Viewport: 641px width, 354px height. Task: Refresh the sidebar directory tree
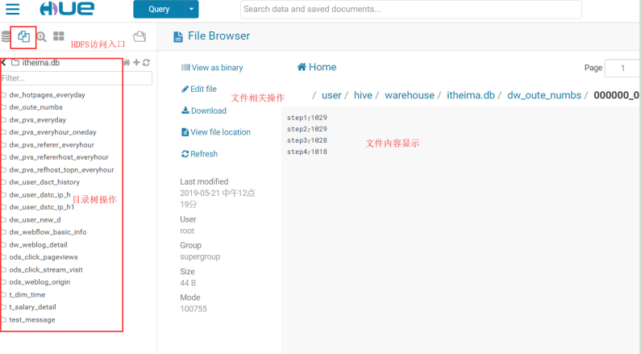[147, 63]
